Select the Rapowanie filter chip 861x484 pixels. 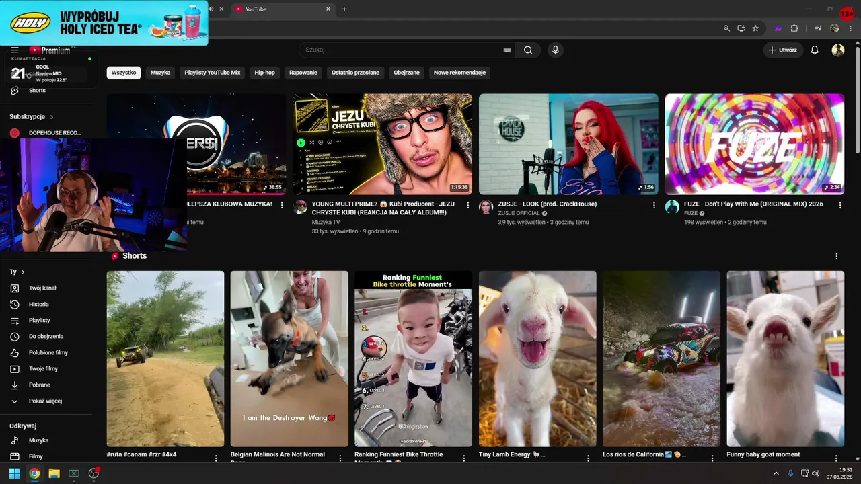(303, 73)
